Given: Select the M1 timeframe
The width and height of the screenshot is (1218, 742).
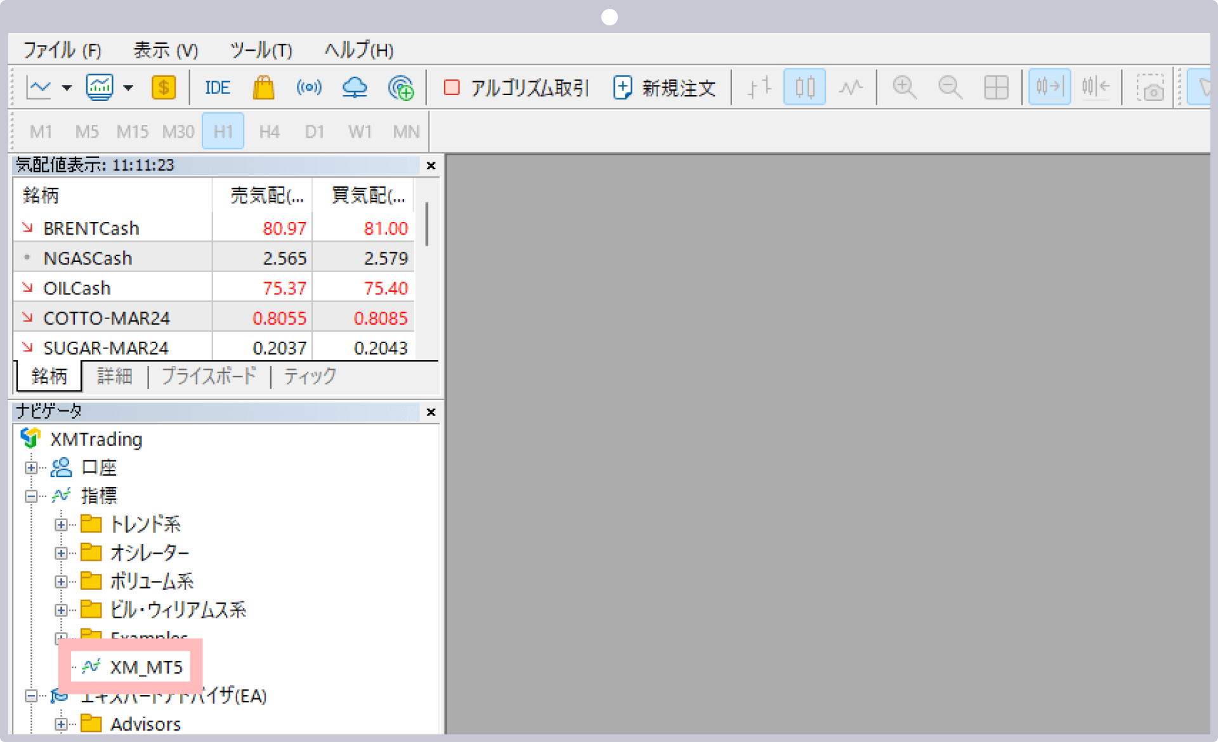Looking at the screenshot, I should pos(41,131).
